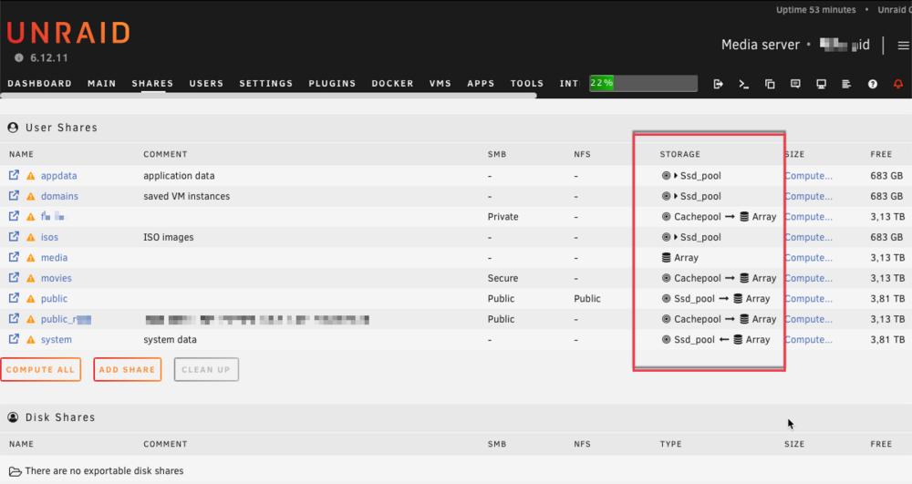Click the UNRAID logo
The image size is (912, 484).
tap(68, 33)
